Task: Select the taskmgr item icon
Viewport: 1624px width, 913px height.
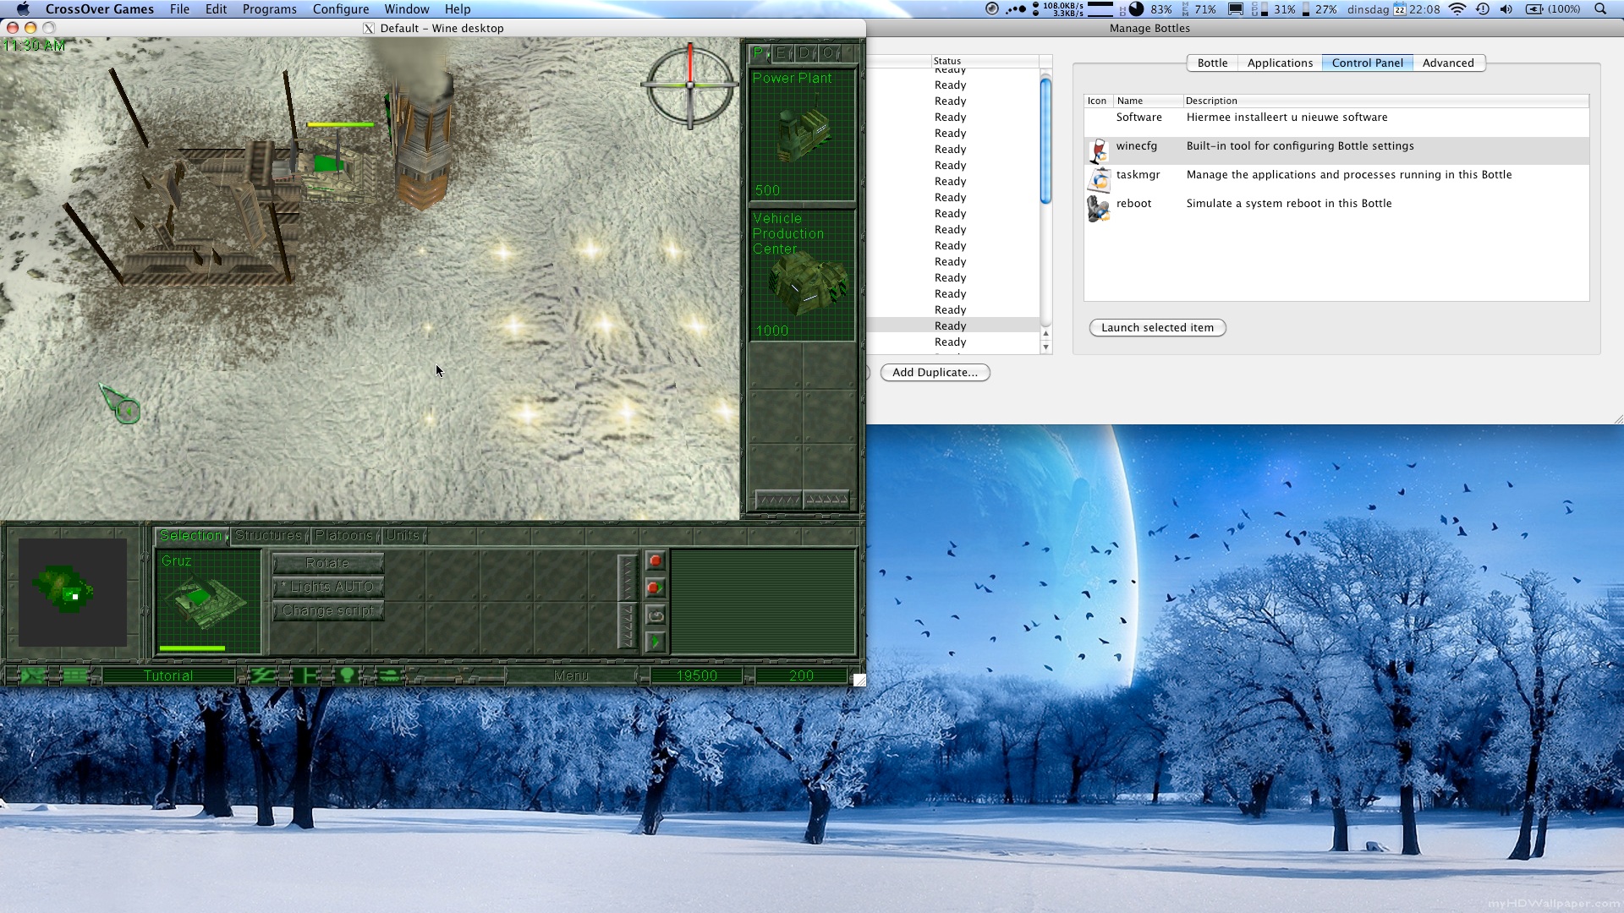Action: click(1099, 180)
